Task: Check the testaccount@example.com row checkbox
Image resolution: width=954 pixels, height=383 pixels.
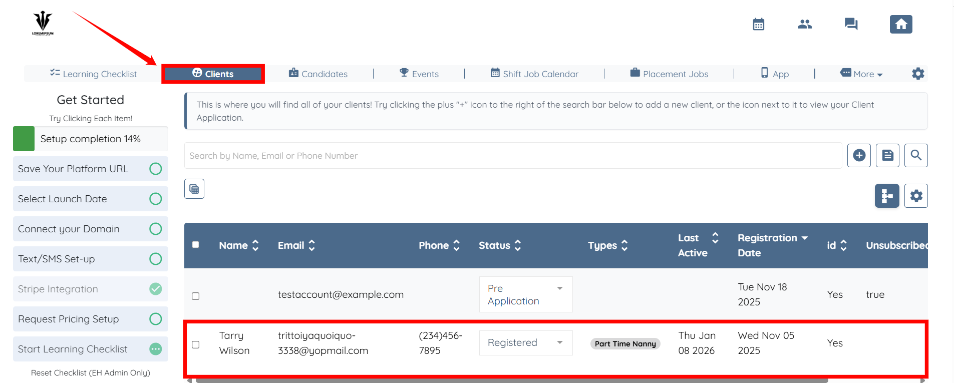Action: coord(196,296)
